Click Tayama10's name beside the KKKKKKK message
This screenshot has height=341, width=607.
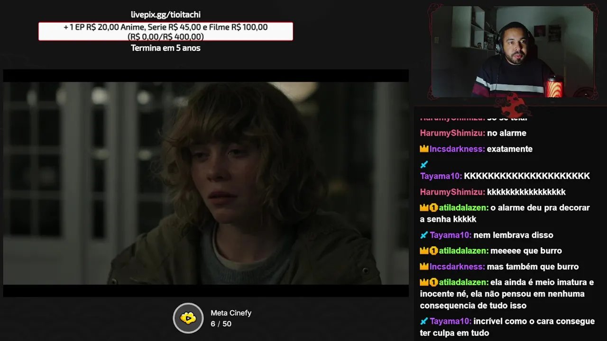441,176
